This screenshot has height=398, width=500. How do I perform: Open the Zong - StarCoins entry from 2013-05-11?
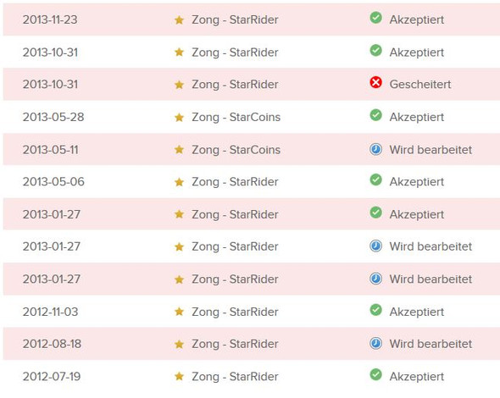pos(236,150)
